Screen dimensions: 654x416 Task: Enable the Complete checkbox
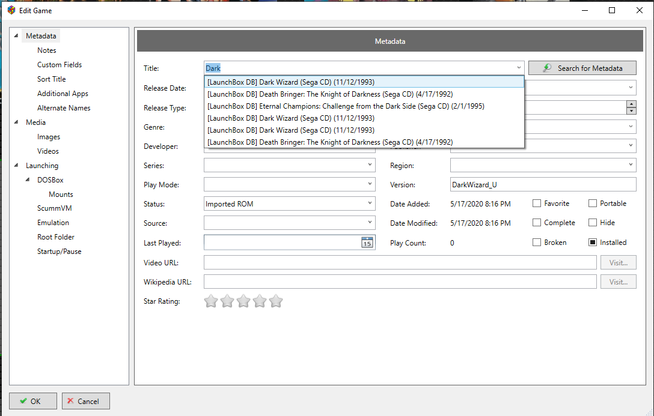tap(537, 222)
